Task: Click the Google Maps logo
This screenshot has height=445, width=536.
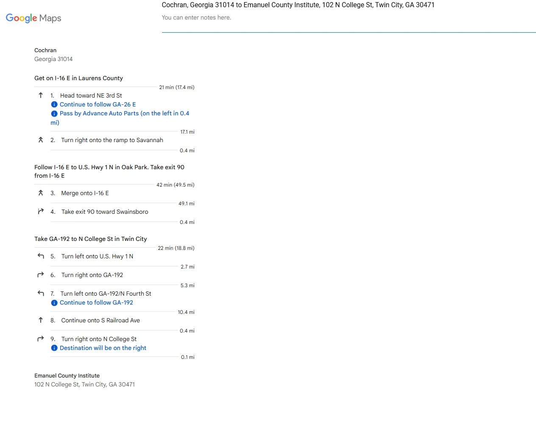Action: (33, 18)
